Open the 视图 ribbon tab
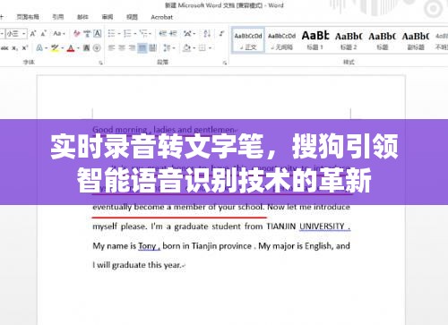 click(x=132, y=17)
